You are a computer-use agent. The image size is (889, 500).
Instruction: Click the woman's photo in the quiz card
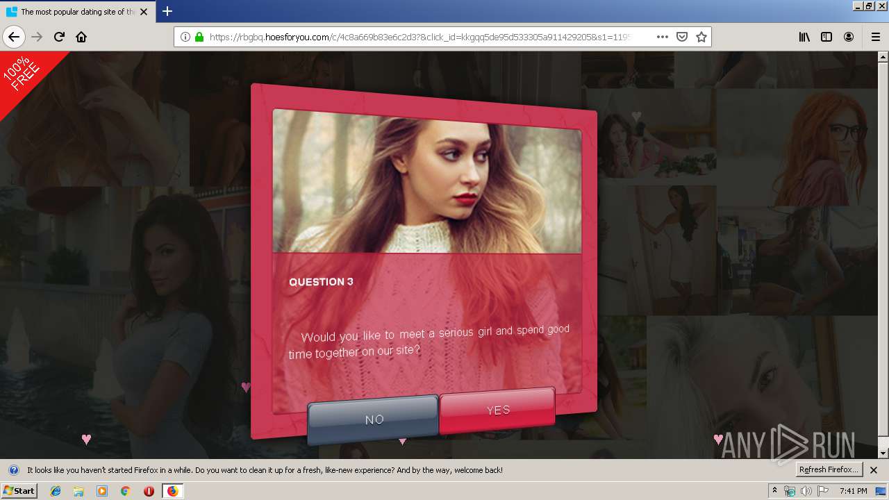coord(427,182)
